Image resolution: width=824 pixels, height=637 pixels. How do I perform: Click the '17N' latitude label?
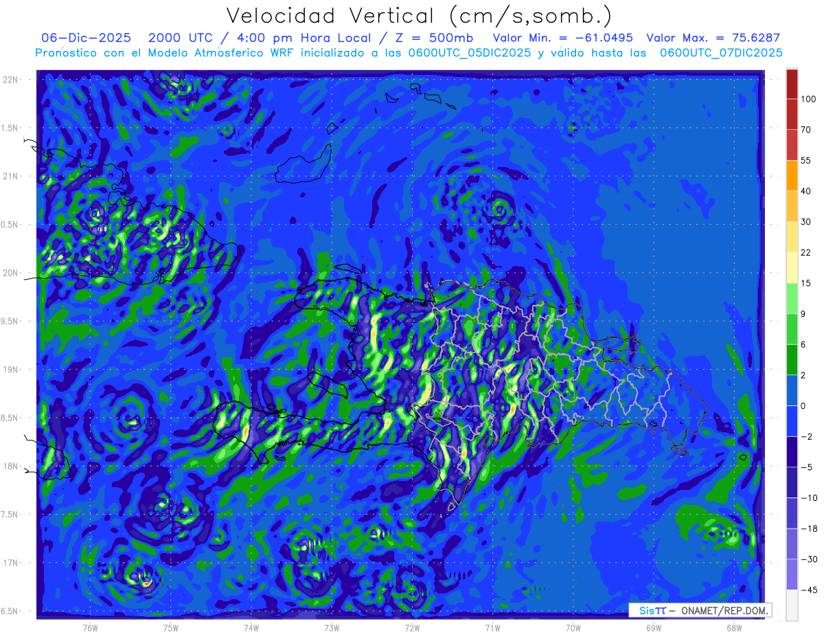(x=11, y=563)
